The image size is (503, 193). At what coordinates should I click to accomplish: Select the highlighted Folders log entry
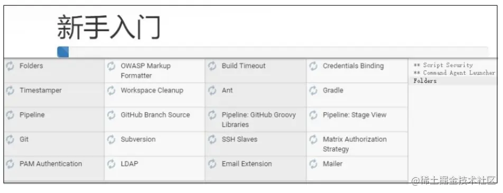tap(453, 81)
